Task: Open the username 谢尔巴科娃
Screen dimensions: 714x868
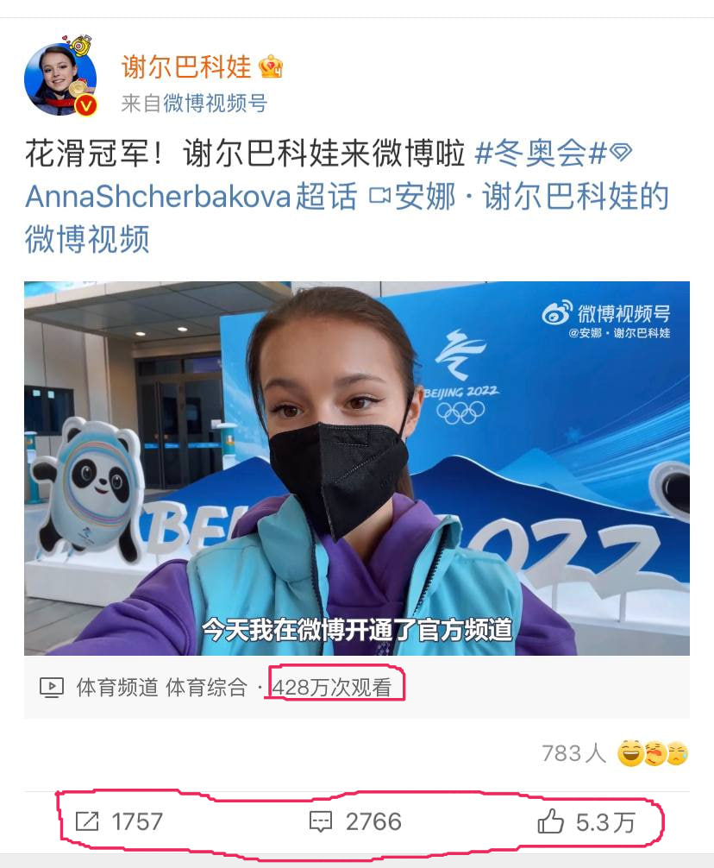Action: click(186, 67)
